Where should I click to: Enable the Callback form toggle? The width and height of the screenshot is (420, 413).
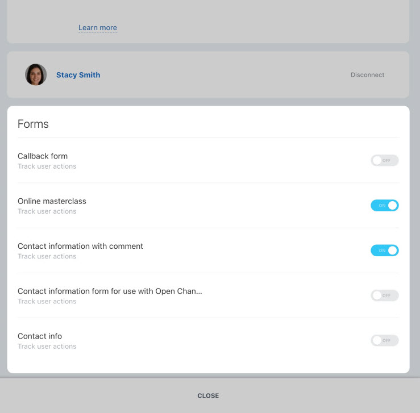(x=384, y=160)
